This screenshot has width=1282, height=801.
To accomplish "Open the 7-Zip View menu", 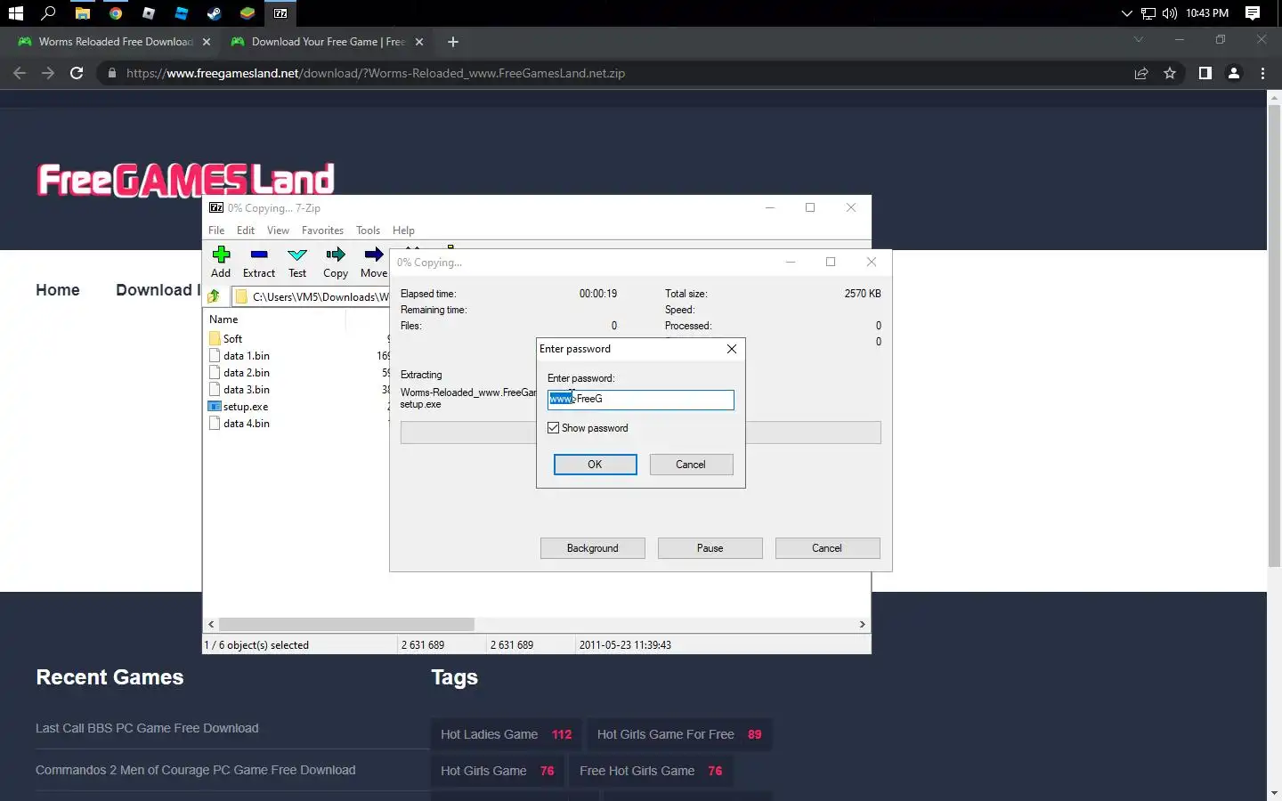I will [x=278, y=230].
